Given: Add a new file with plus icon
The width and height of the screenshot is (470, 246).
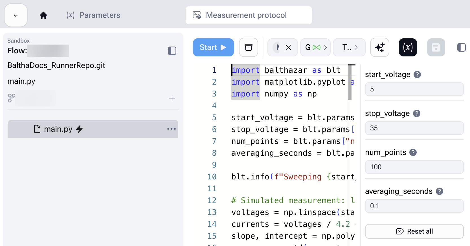Looking at the screenshot, I should pos(172,98).
